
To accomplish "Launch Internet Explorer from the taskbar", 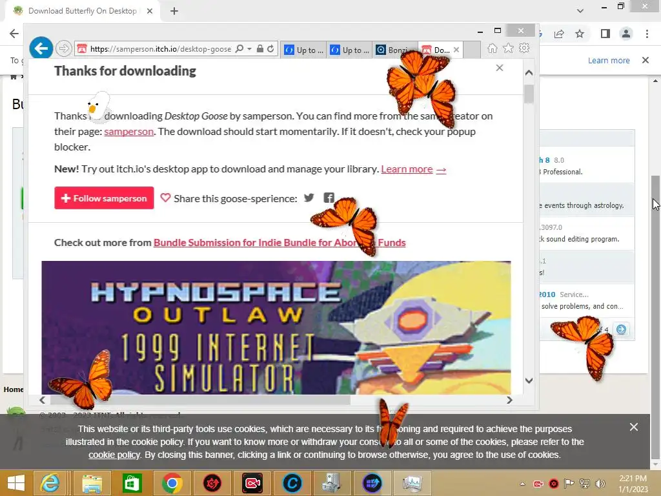I will [x=50, y=483].
